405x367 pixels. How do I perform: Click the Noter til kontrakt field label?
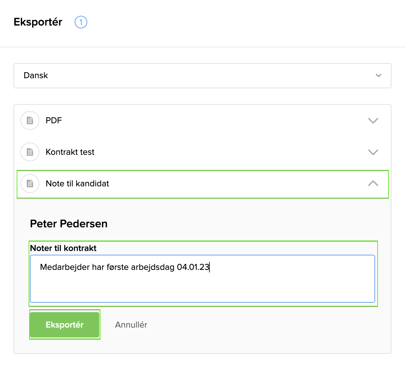click(x=63, y=248)
